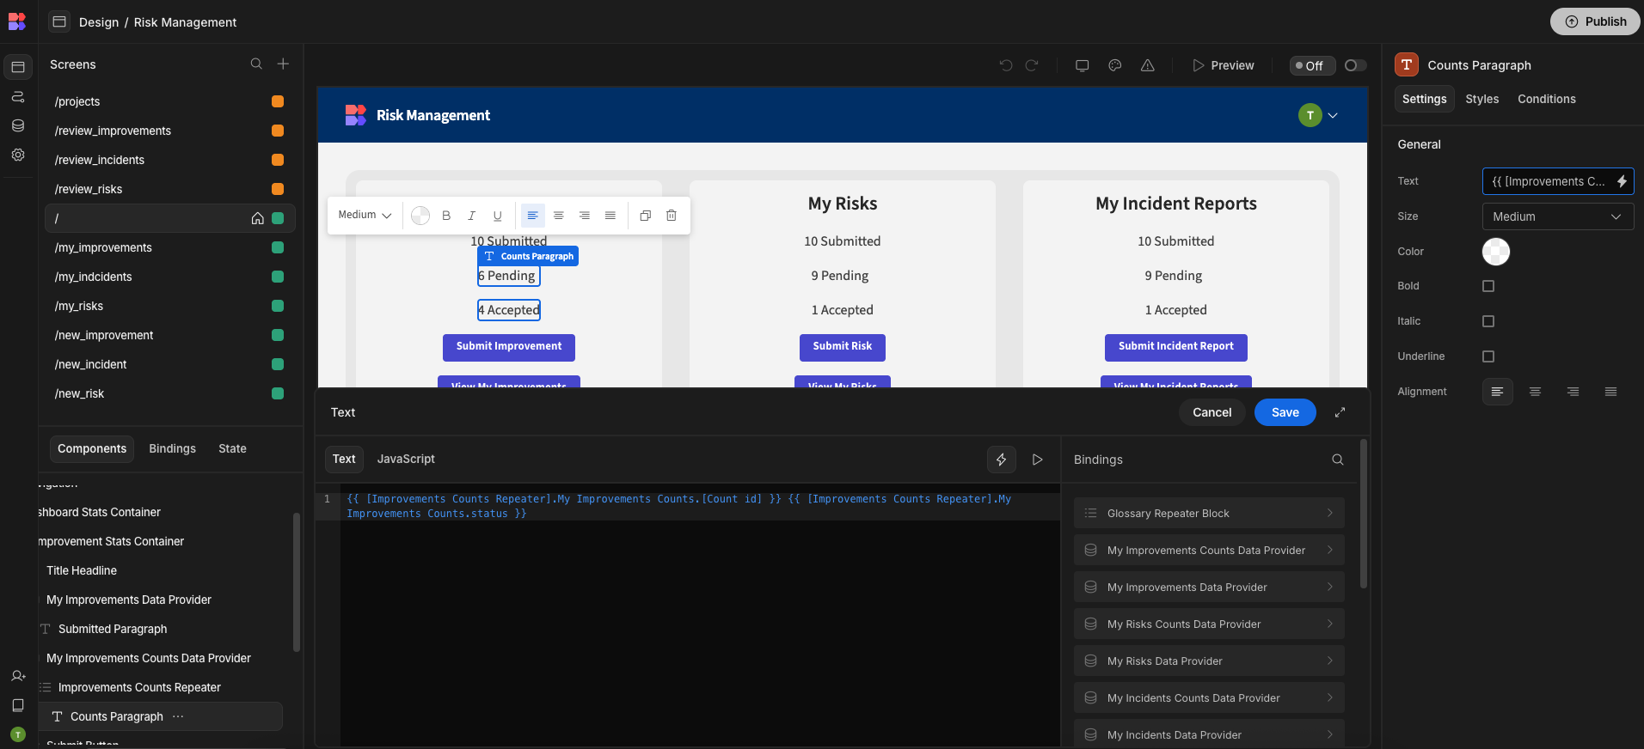Screen dimensions: 1644x749
Task: Set center alignment in settings panel
Action: coord(1535,392)
